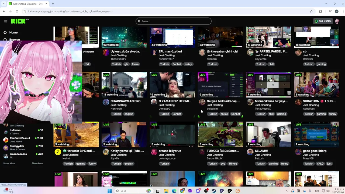
Task: Open SELAM!!! stream thumbnail
Action: tap(268, 134)
